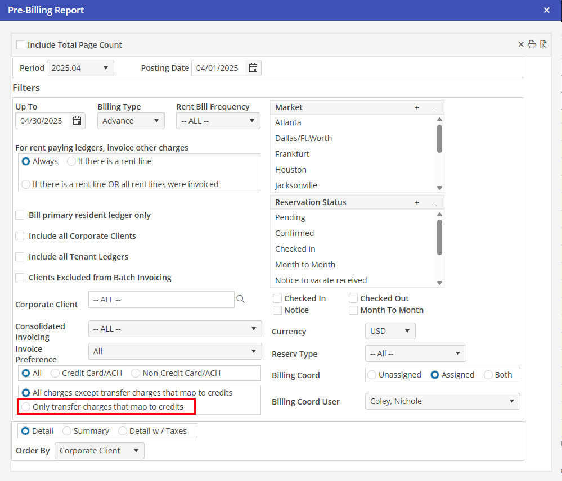The width and height of the screenshot is (562, 481).
Task: Expand the Billing Type dropdown
Action: 131,121
